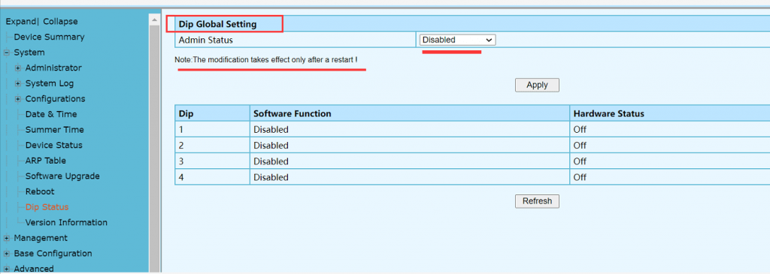Click Off status in Dip 3 row

coord(580,161)
